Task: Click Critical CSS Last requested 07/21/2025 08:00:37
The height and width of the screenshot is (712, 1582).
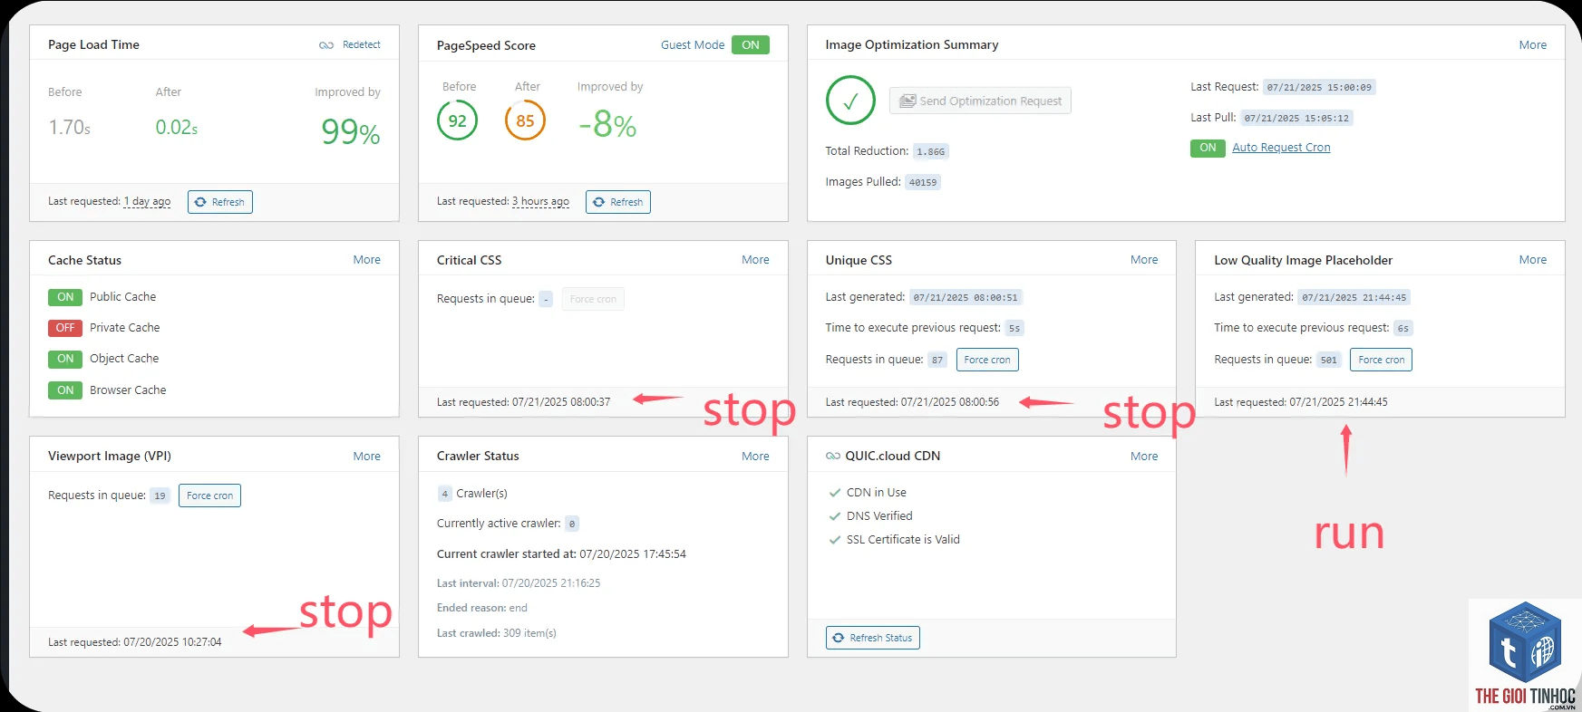Action: [524, 402]
